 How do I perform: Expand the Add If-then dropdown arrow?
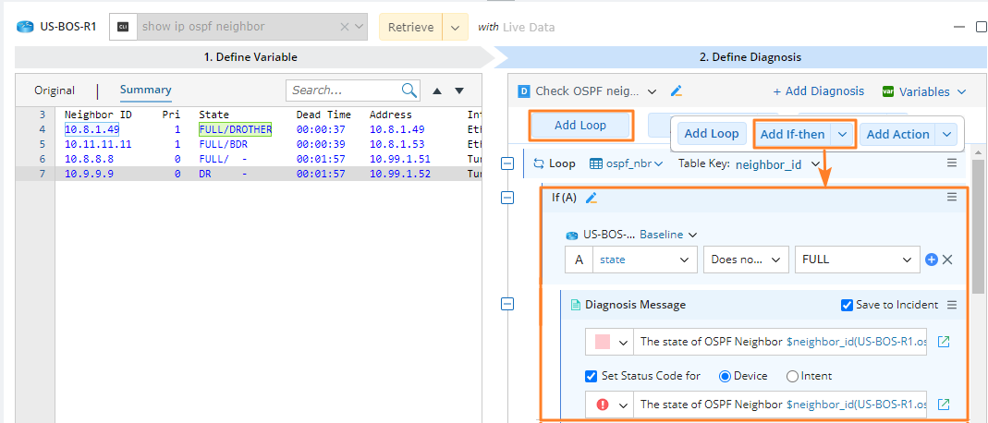(x=842, y=134)
